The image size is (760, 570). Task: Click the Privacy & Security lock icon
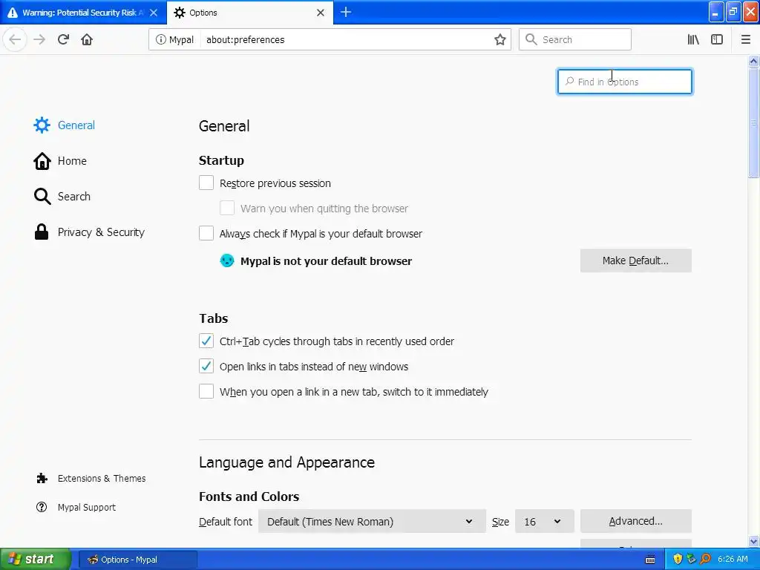tap(42, 232)
